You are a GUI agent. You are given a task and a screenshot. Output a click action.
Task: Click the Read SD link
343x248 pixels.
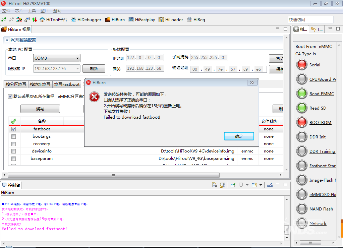(x=319, y=108)
